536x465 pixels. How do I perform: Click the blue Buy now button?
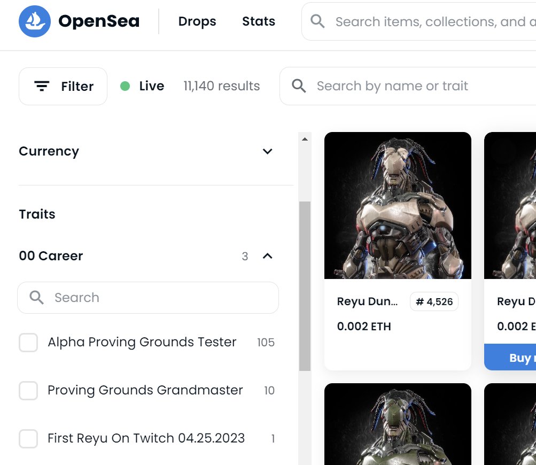coord(510,357)
